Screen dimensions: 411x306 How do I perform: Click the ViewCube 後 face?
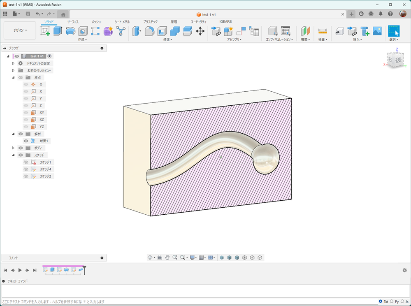click(x=398, y=60)
